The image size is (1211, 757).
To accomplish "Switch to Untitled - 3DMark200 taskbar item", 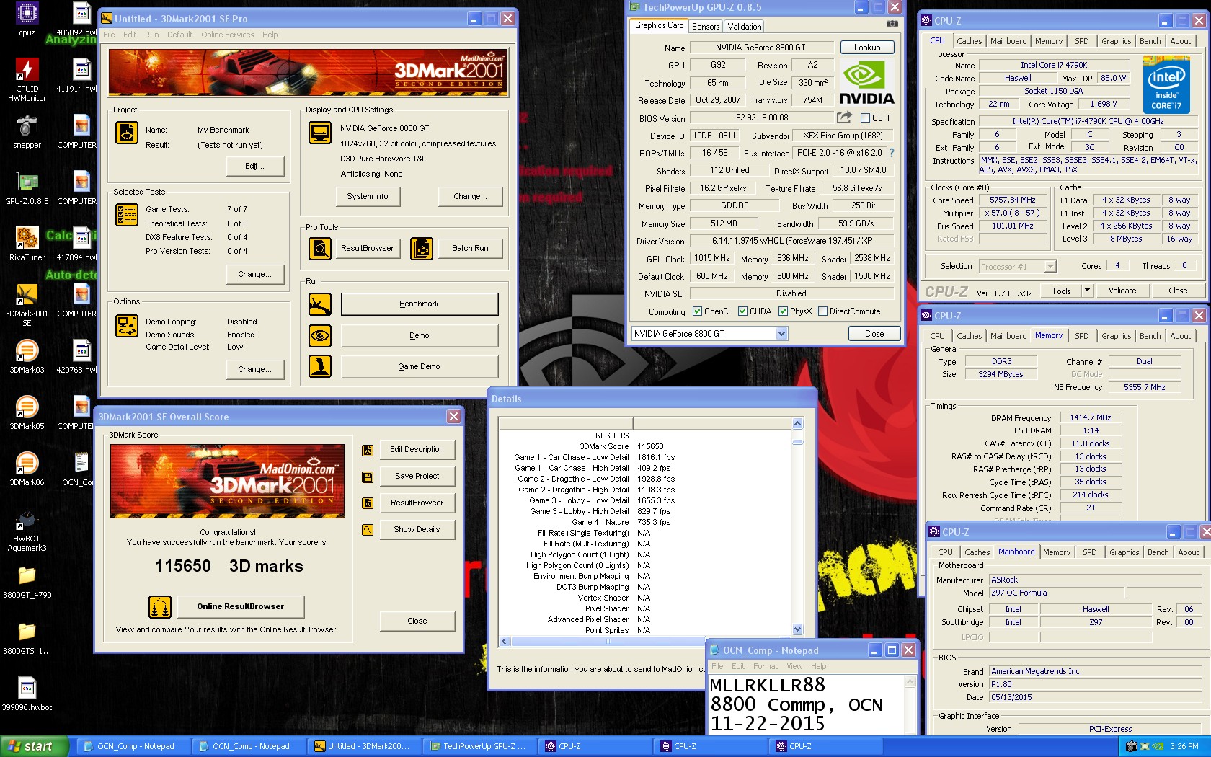I will click(363, 746).
